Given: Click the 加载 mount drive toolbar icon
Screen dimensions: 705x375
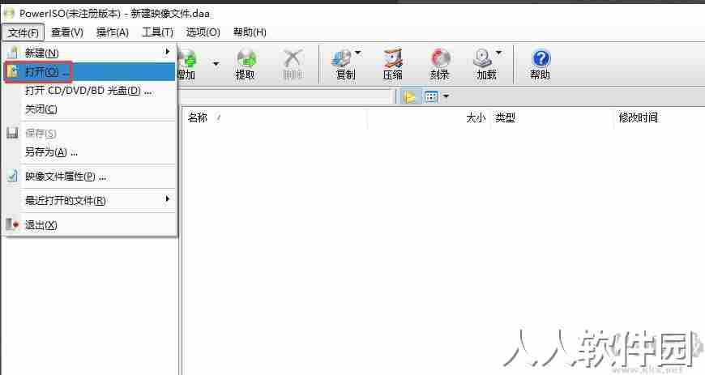Looking at the screenshot, I should pyautogui.click(x=484, y=65).
